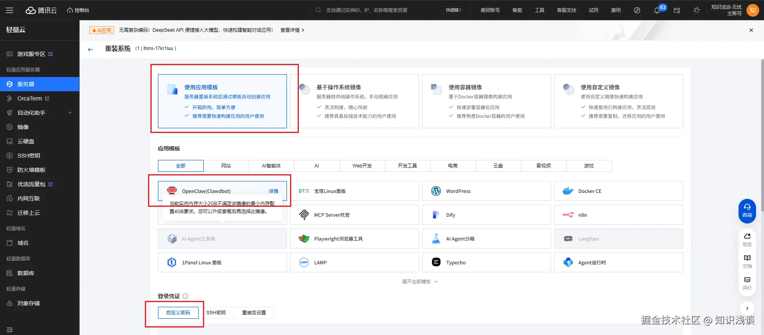
Task: Open the orange account avatar
Action: [x=752, y=10]
